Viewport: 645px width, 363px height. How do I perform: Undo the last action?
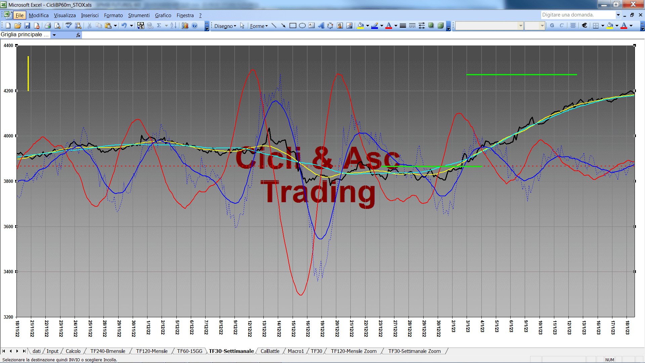[124, 26]
